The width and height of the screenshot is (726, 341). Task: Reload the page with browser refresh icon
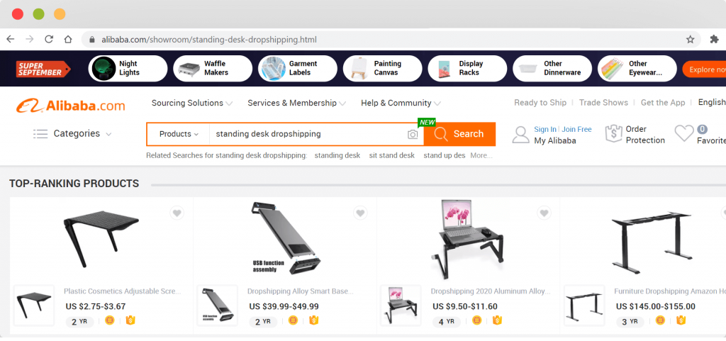point(49,39)
